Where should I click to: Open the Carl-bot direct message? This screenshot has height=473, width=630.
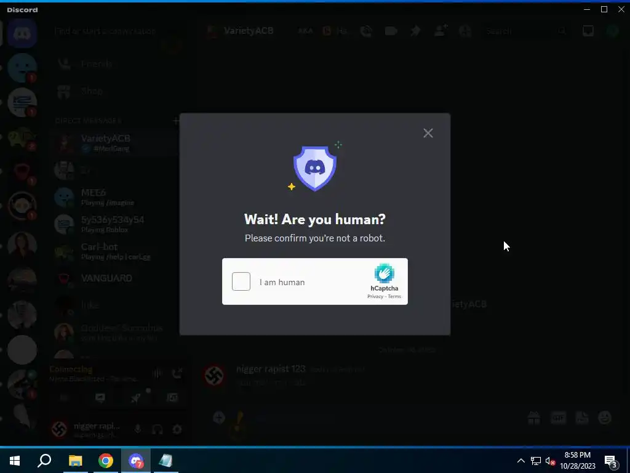coord(116,251)
